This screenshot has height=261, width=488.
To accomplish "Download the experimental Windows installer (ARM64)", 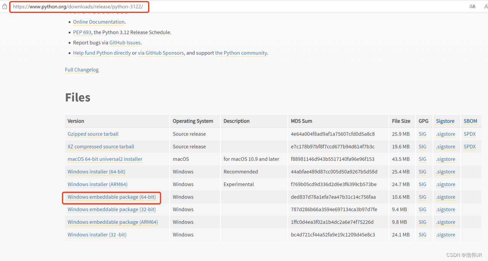I will point(97,184).
